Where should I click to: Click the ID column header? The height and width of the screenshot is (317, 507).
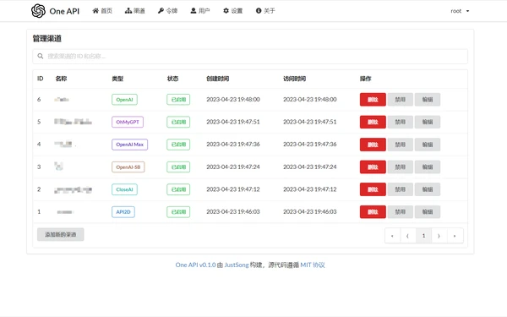[x=40, y=79]
